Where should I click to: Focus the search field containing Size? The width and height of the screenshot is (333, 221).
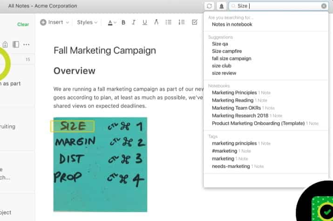tap(279, 6)
